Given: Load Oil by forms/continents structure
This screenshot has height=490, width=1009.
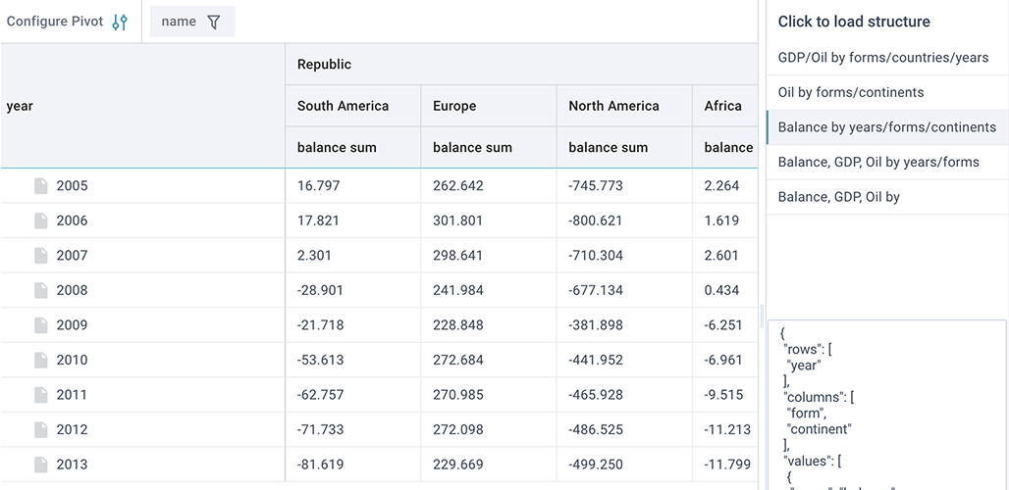Looking at the screenshot, I should [x=851, y=92].
